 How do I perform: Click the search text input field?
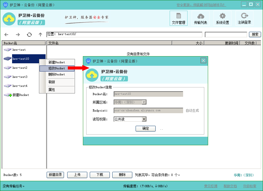pyautogui.click(x=226, y=35)
